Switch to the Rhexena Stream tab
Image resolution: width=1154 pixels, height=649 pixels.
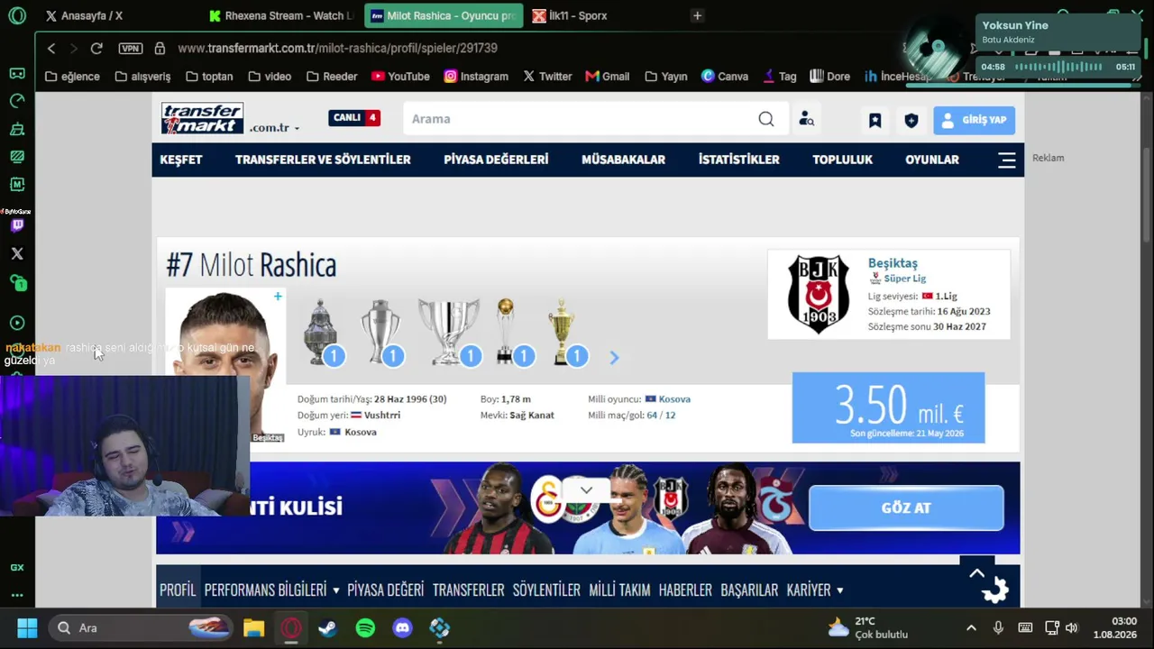tap(280, 15)
